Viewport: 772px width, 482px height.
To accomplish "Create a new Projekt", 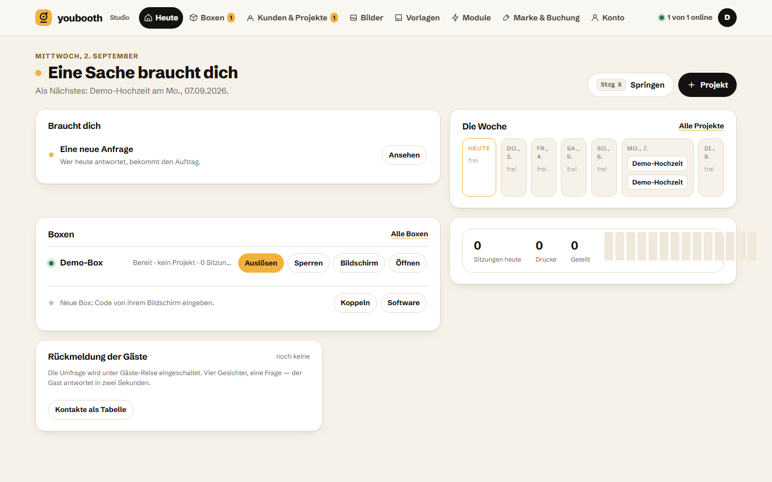I will pyautogui.click(x=707, y=85).
